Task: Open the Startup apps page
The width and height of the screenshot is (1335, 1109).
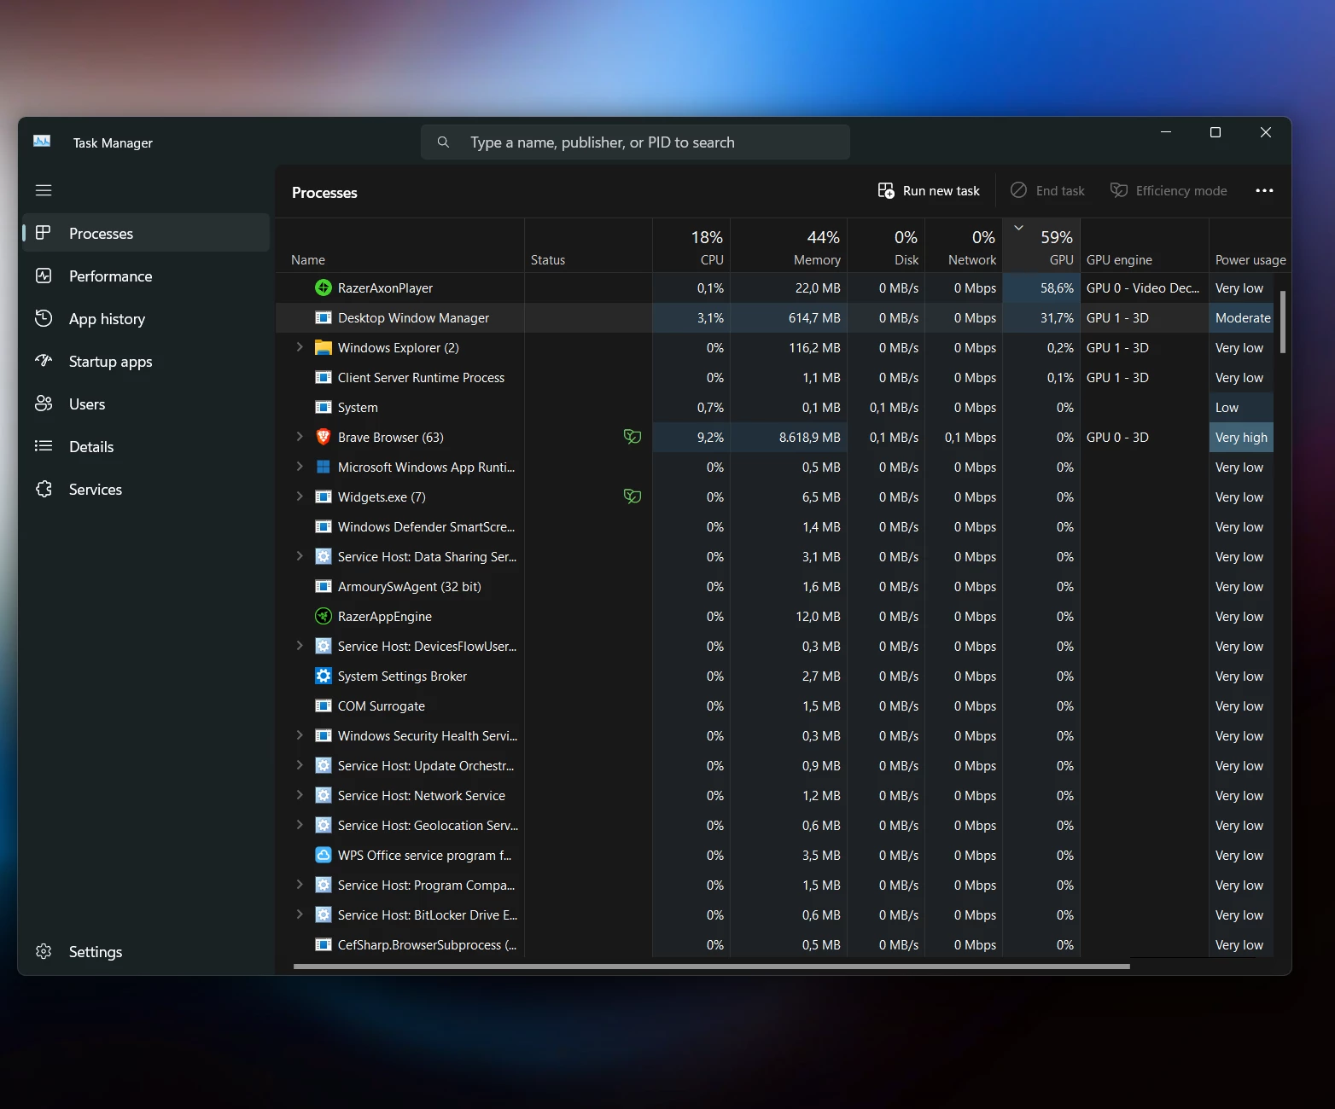Action: pyautogui.click(x=146, y=361)
